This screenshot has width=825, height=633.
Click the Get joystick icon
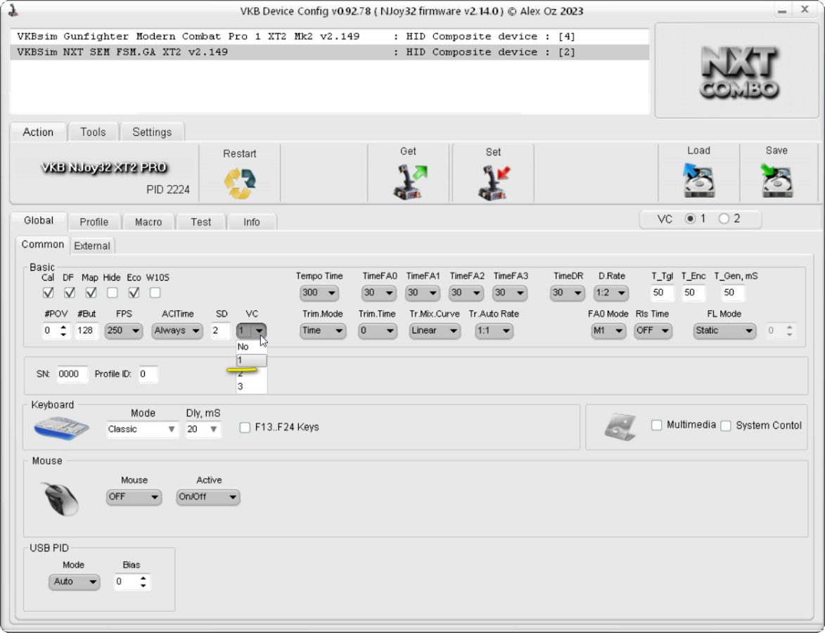point(408,182)
